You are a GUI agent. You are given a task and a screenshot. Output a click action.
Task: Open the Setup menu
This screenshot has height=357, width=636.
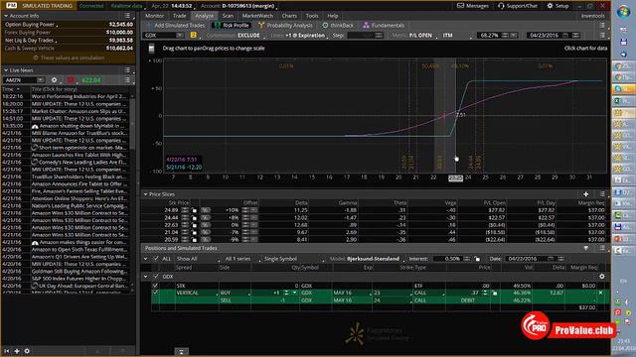coord(557,6)
